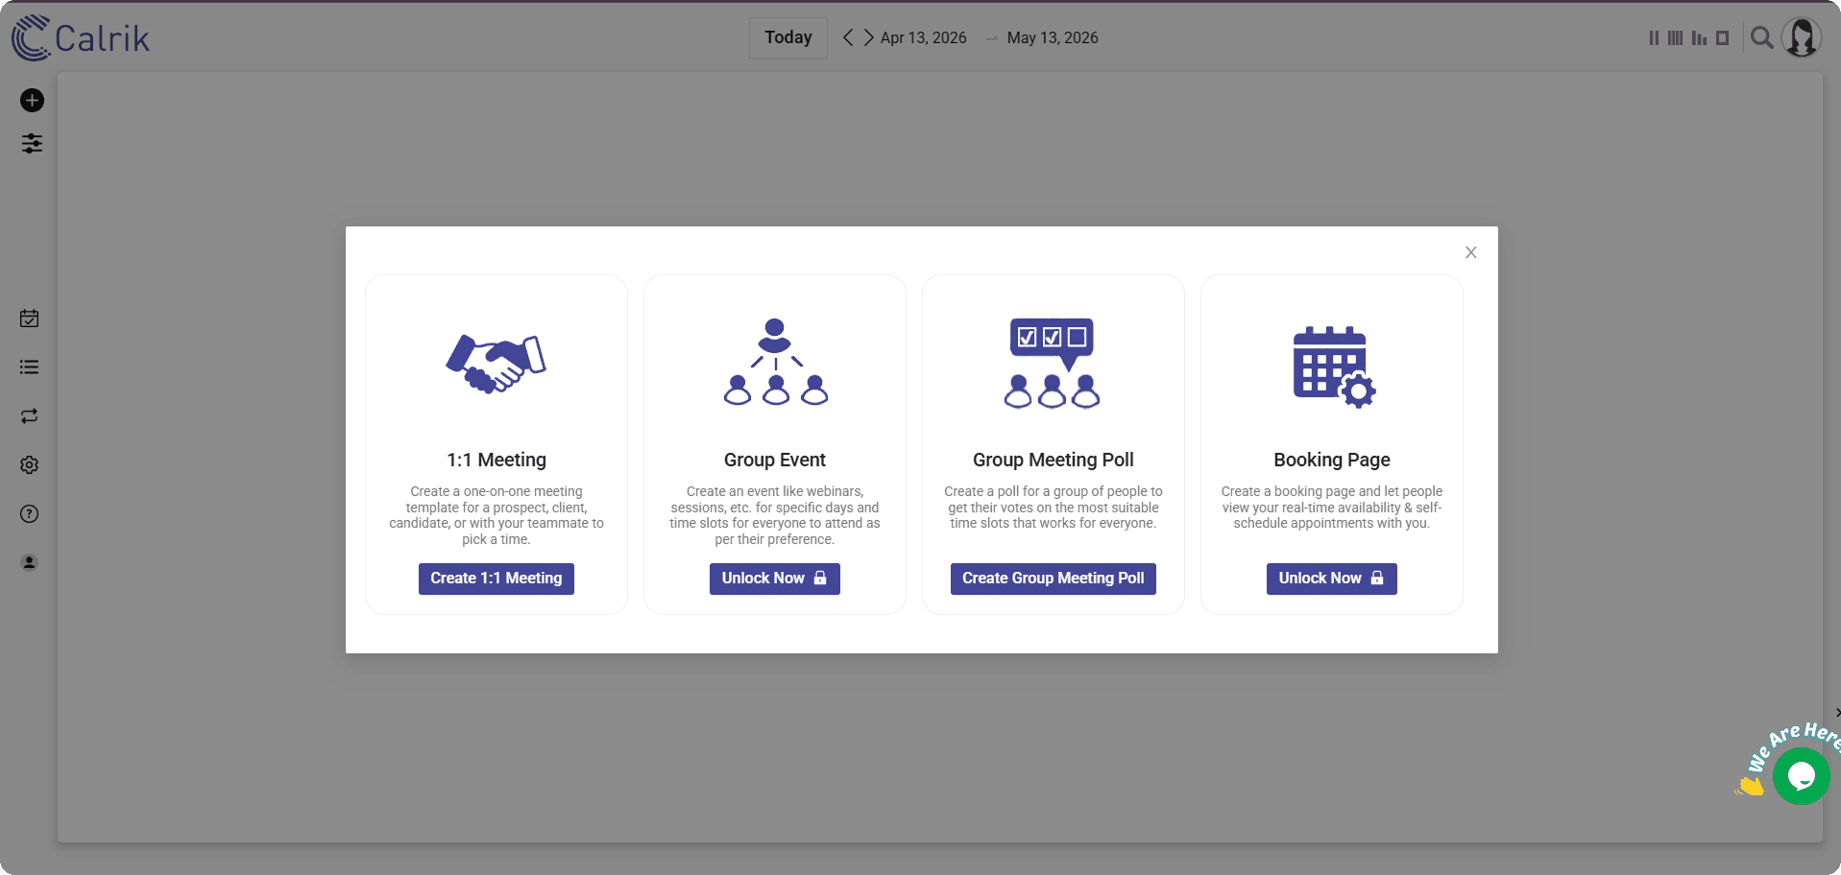1841x875 pixels.
Task: Select the list view icon in sidebar
Action: coord(30,367)
